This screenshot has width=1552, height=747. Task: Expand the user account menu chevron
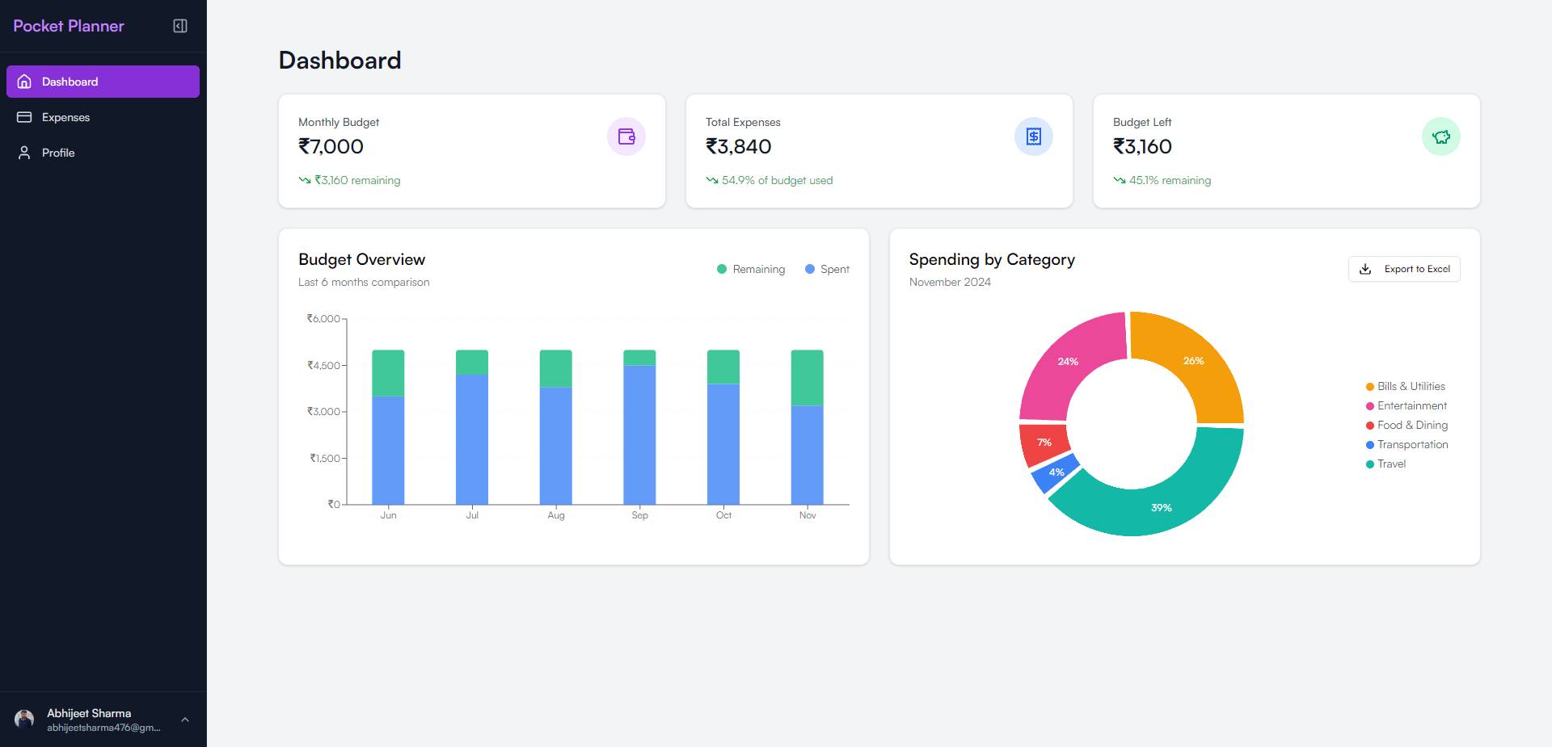185,720
